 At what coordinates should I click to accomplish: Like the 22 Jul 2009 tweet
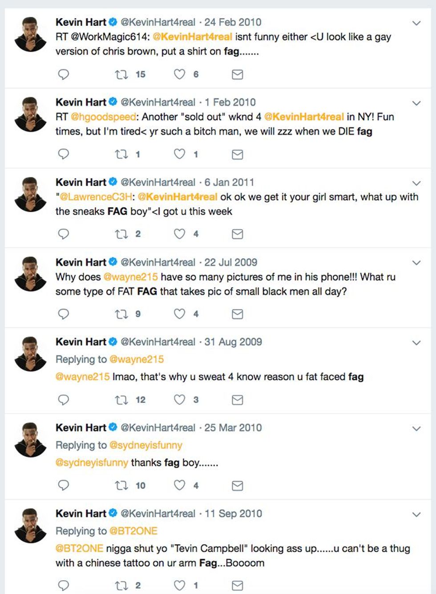coord(179,314)
